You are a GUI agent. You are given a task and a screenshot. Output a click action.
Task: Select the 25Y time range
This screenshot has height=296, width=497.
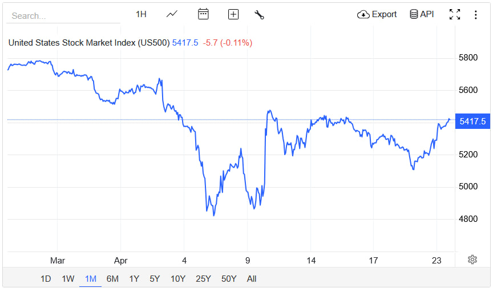203,279
